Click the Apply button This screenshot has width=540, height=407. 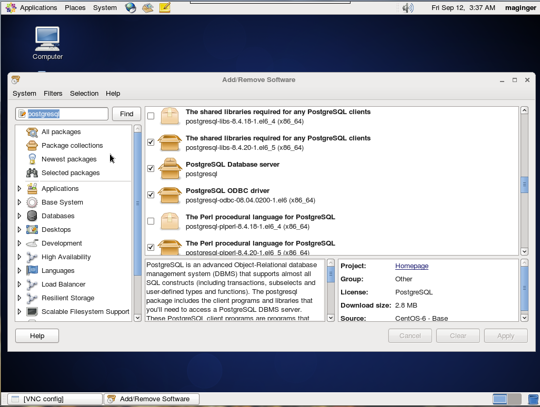click(506, 336)
